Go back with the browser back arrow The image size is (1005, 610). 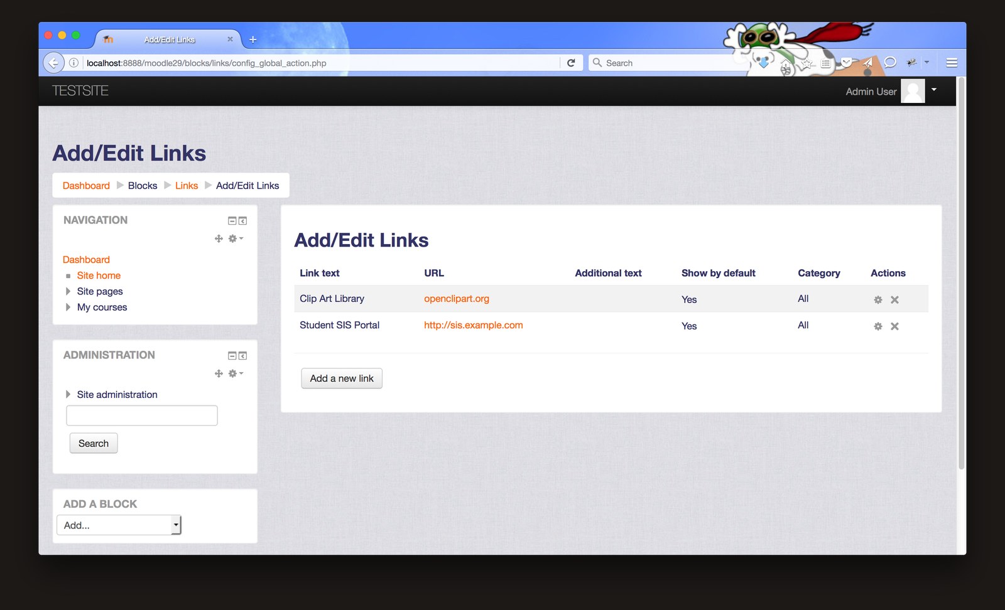(x=53, y=63)
